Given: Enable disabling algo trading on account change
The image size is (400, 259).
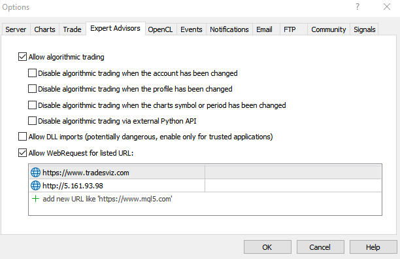Looking at the screenshot, I should pos(32,73).
